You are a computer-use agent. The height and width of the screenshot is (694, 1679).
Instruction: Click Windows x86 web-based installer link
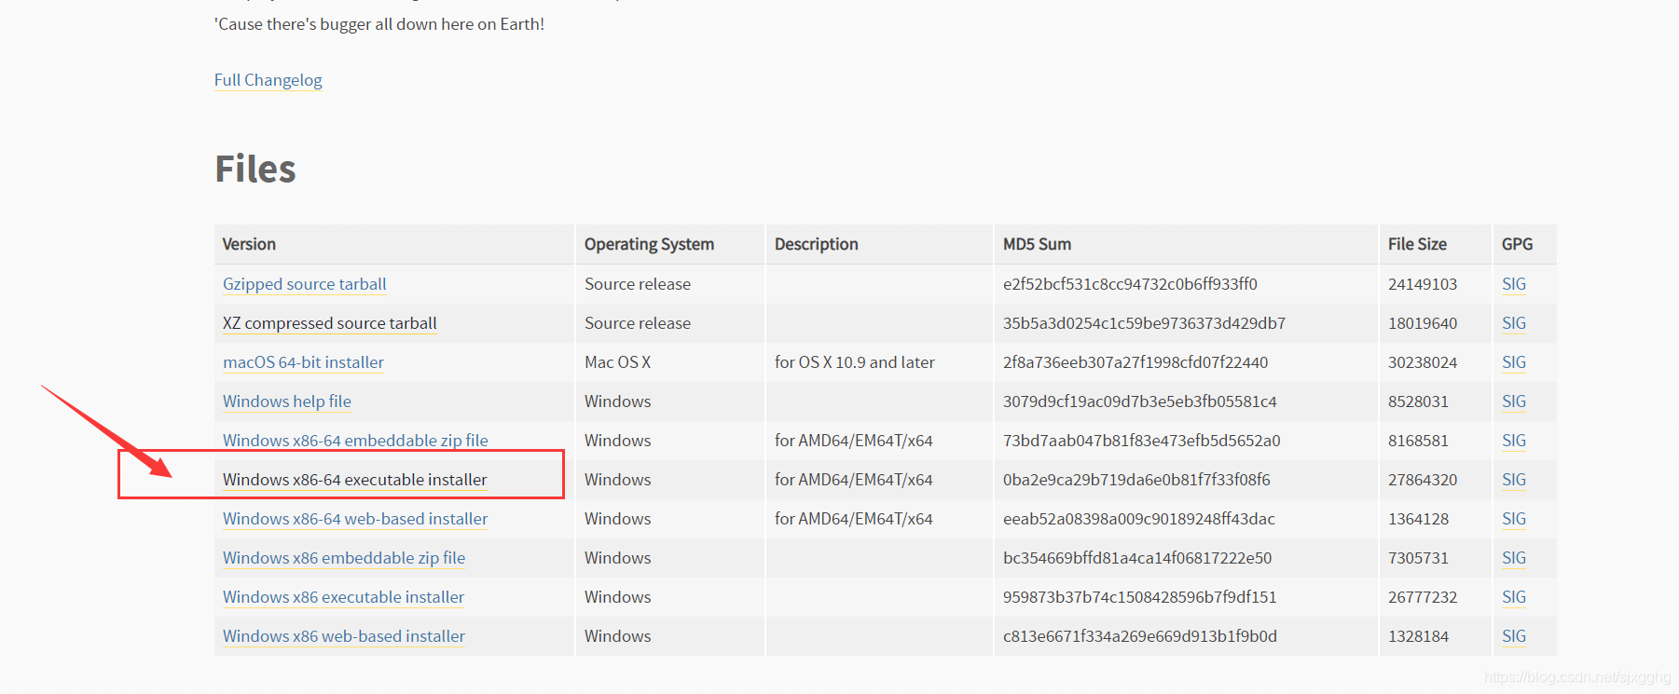pyautogui.click(x=344, y=636)
